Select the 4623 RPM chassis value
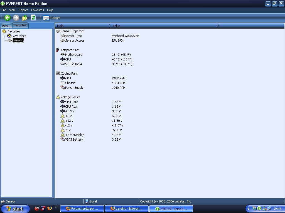This screenshot has width=285, height=213. [x=119, y=83]
